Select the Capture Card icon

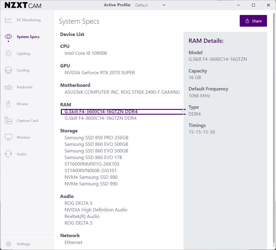[8, 121]
